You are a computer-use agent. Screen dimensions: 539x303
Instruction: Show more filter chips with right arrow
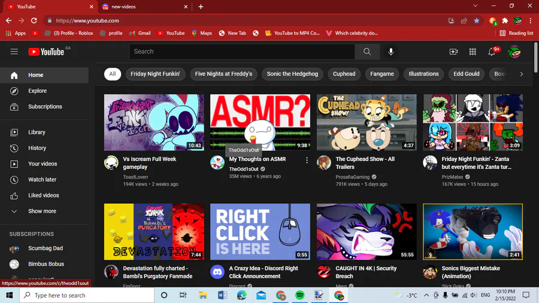tap(522, 74)
